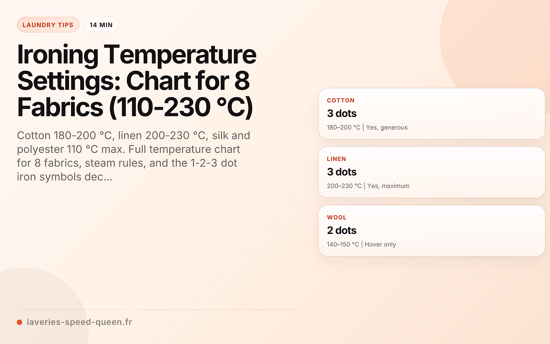The width and height of the screenshot is (550, 344).
Task: Click the LINEN label text
Action: 336,159
